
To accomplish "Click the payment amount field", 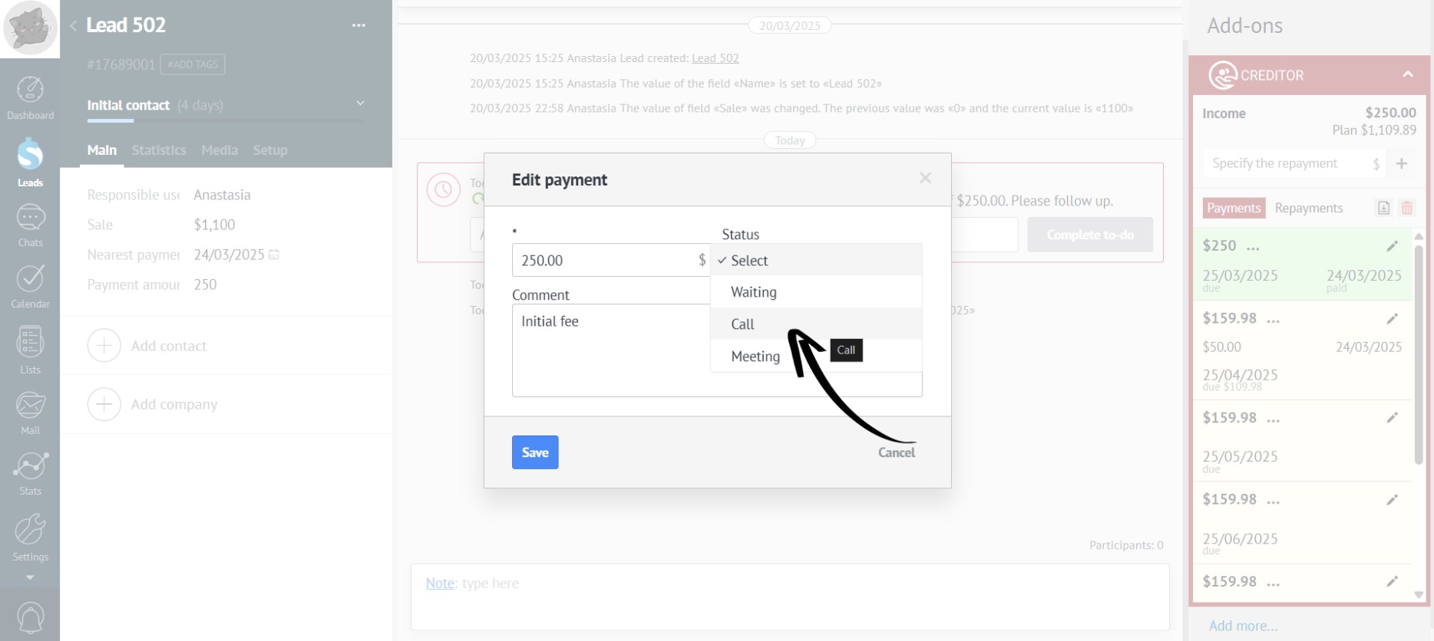I will (603, 261).
